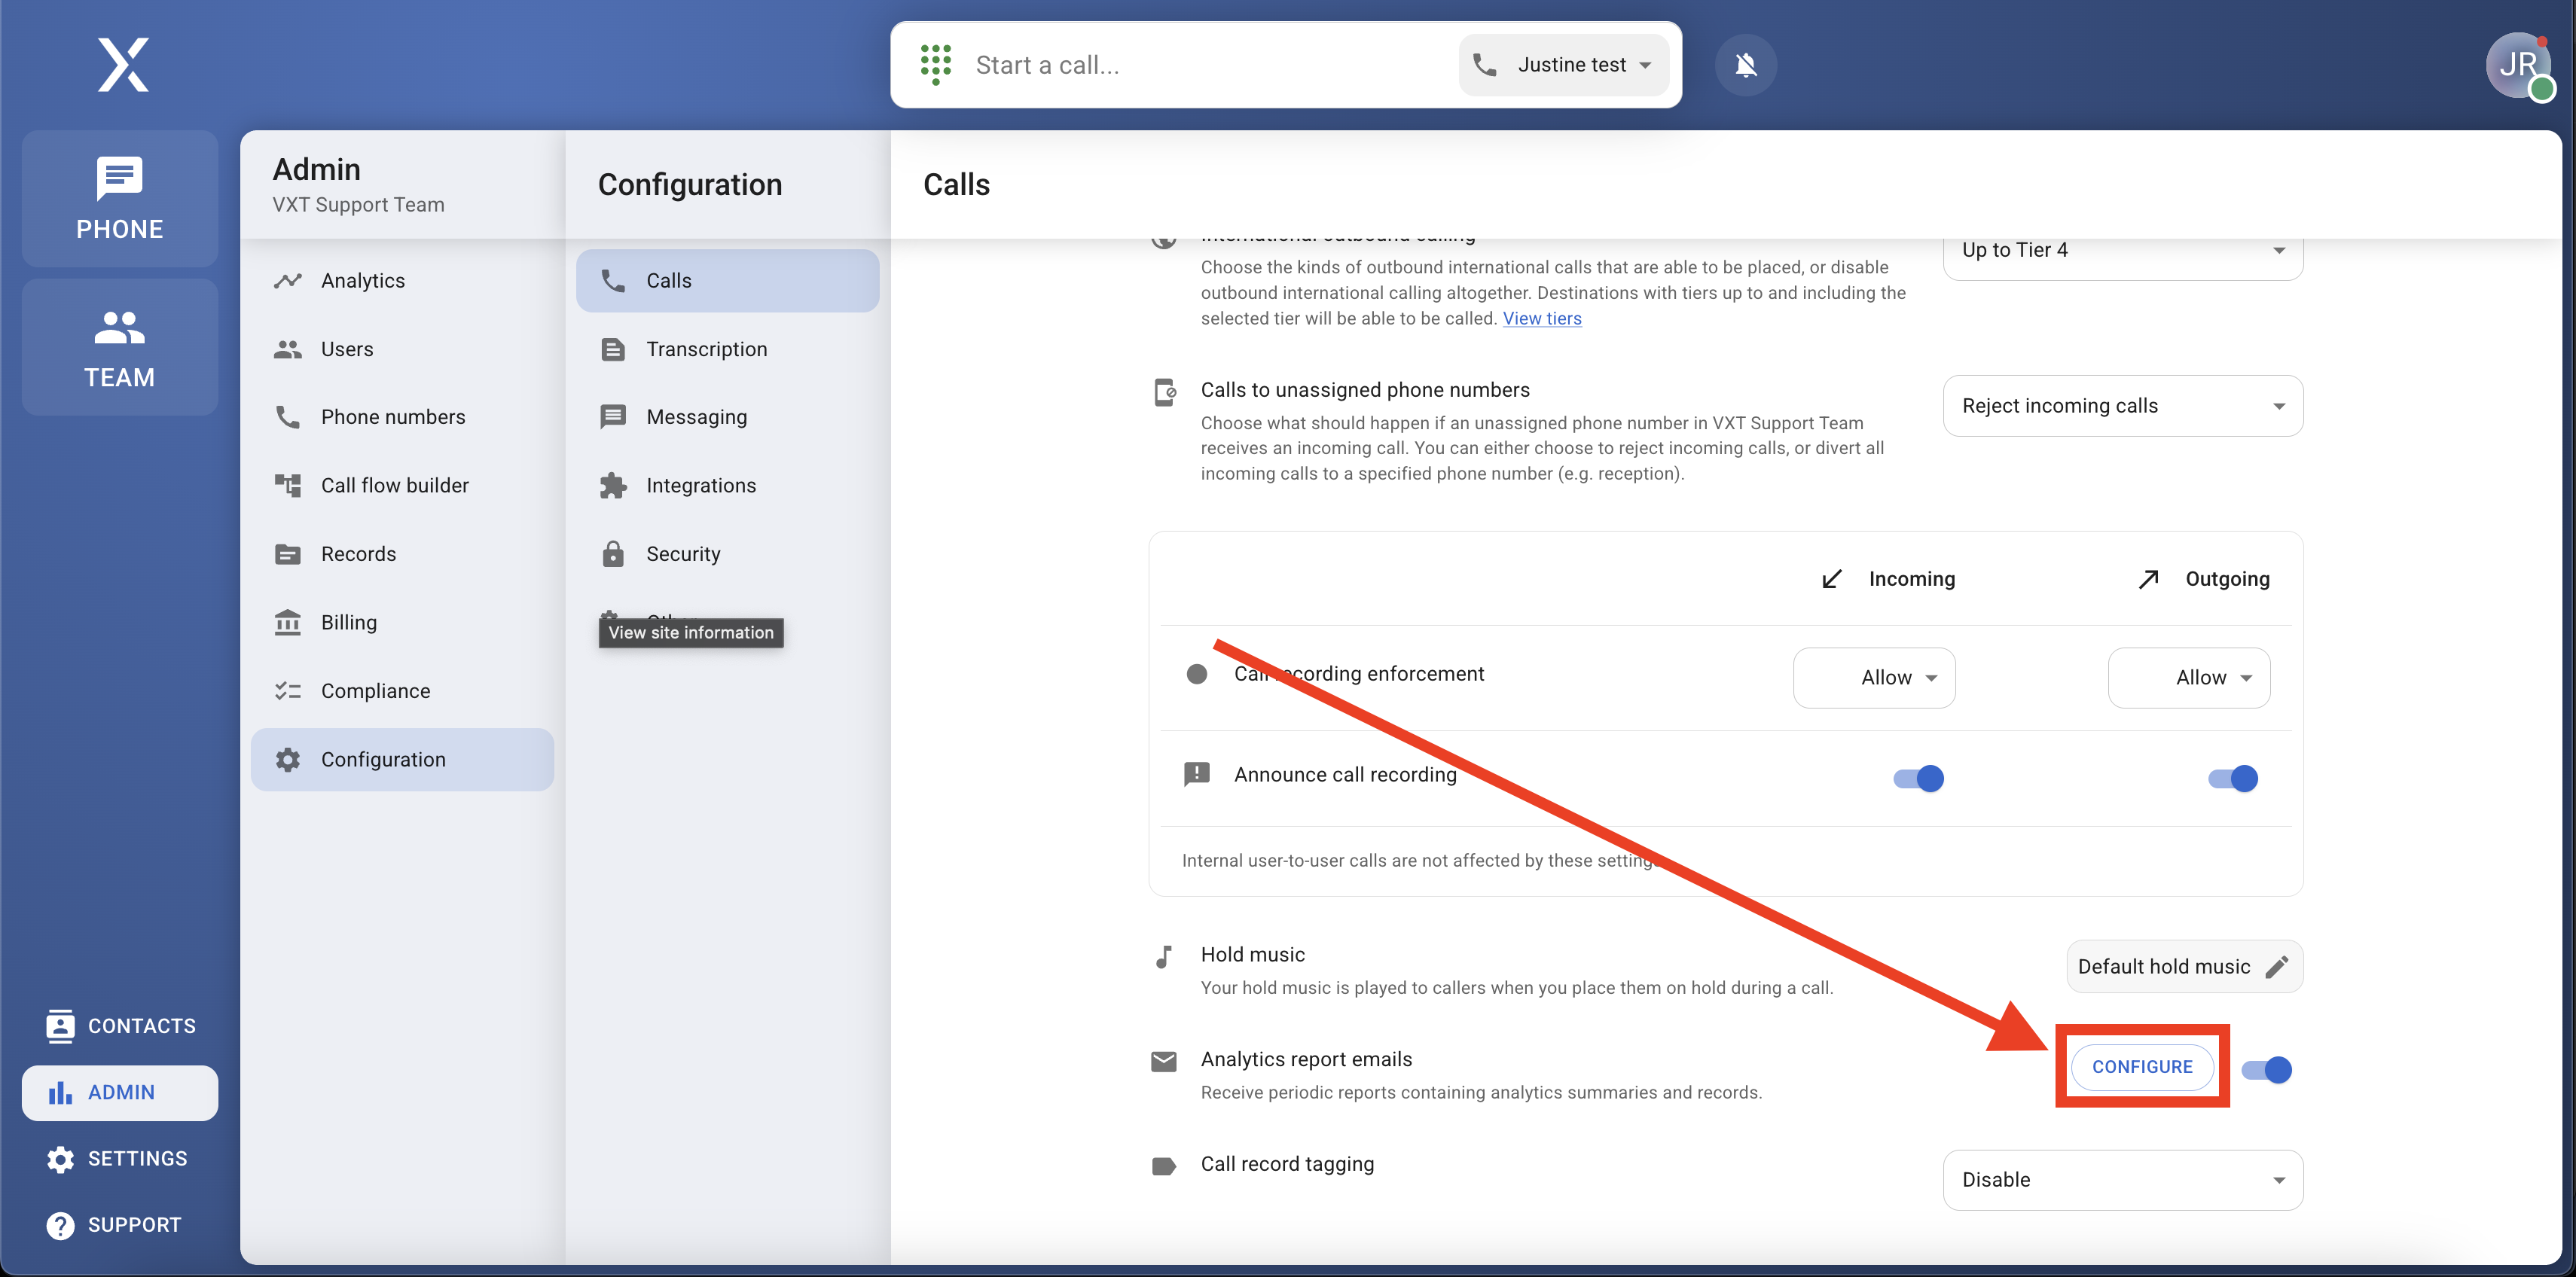Open the Reject incoming calls dropdown

[x=2122, y=406]
